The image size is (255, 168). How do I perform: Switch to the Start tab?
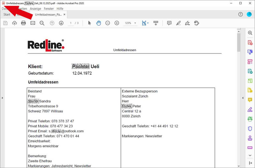7,14
